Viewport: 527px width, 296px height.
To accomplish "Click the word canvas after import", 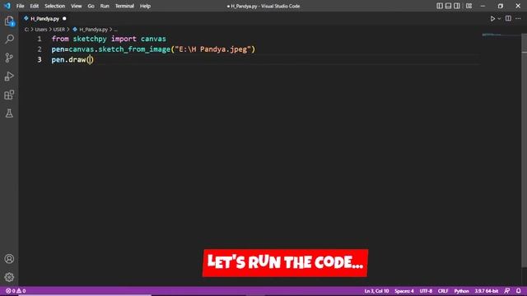I will (153, 39).
